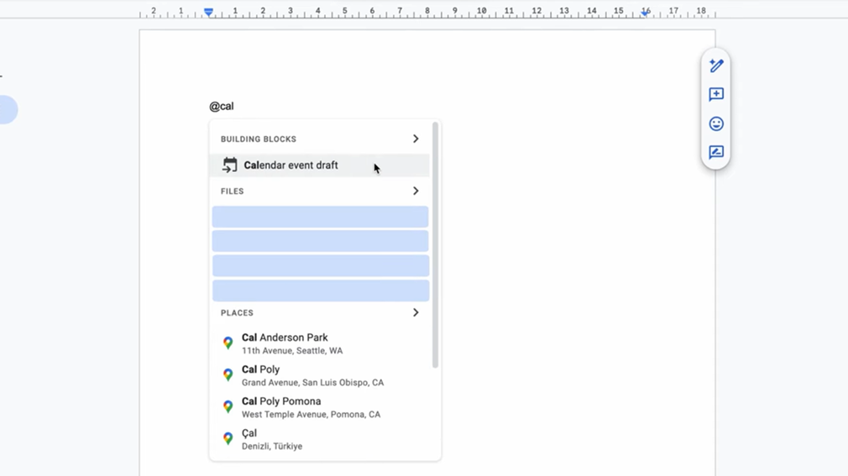Click 'Grand Avenue, San Luis Obispo, CA'
848x476 pixels.
pos(312,383)
